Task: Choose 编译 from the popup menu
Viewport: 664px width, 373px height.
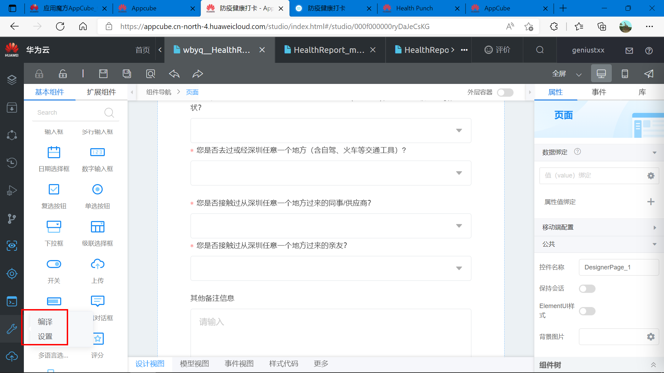Action: coord(45,322)
